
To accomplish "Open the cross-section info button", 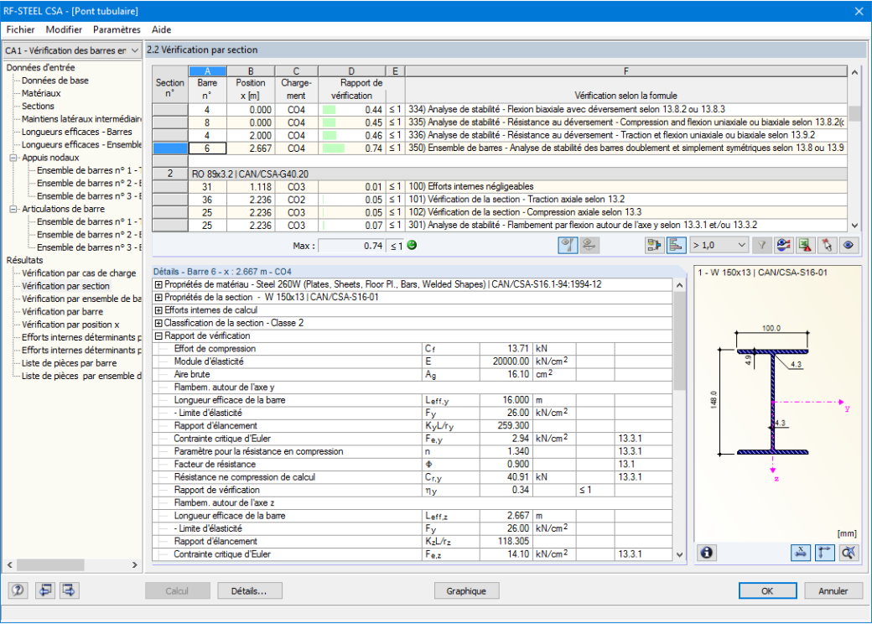I will (706, 553).
